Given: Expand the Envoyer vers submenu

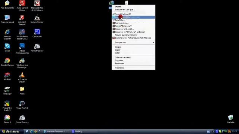Looking at the screenshot, I should (133, 42).
